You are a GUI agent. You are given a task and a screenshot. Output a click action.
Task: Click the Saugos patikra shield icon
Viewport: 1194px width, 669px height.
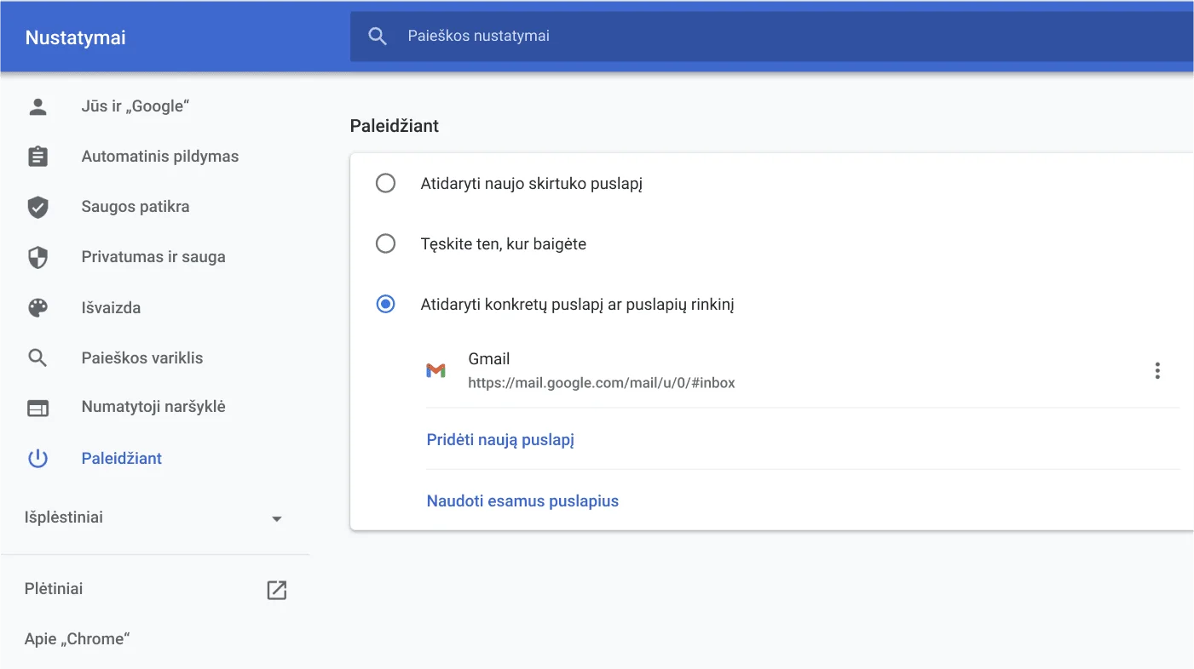pyautogui.click(x=37, y=206)
